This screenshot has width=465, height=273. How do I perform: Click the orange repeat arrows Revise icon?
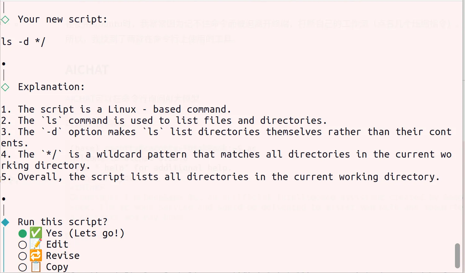(x=36, y=255)
